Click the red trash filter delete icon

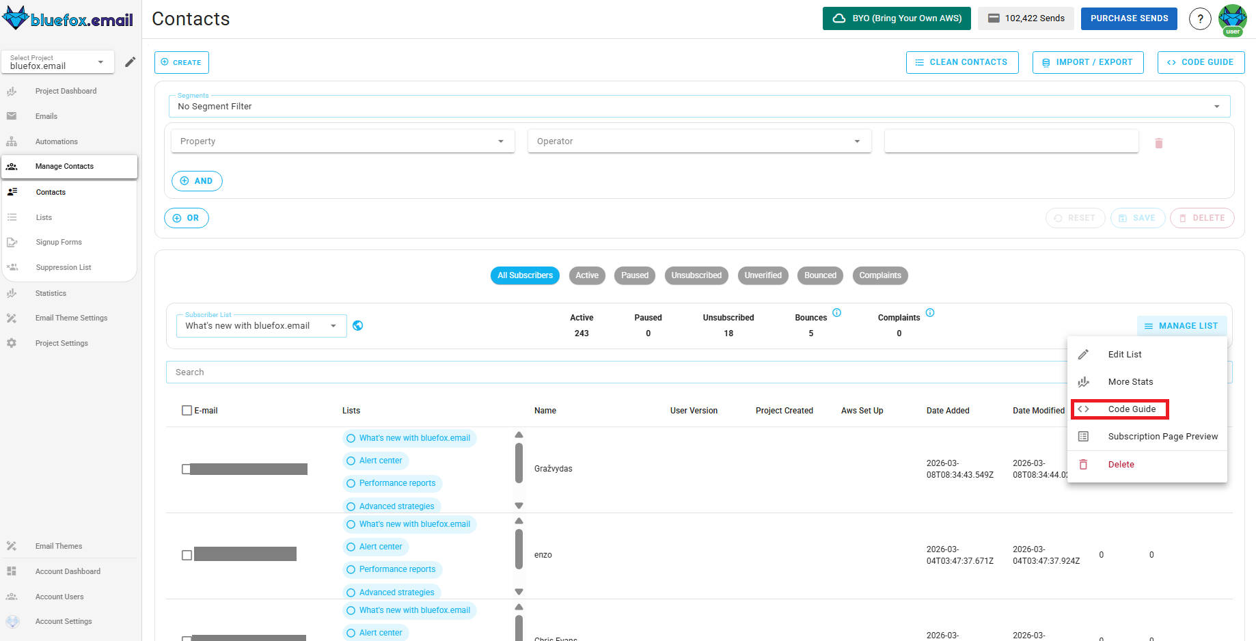pos(1158,143)
